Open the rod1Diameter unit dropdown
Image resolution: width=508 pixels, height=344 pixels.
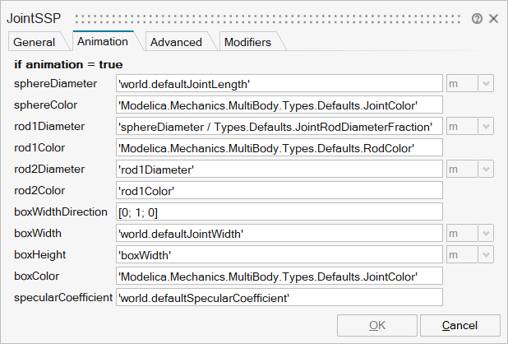[486, 126]
